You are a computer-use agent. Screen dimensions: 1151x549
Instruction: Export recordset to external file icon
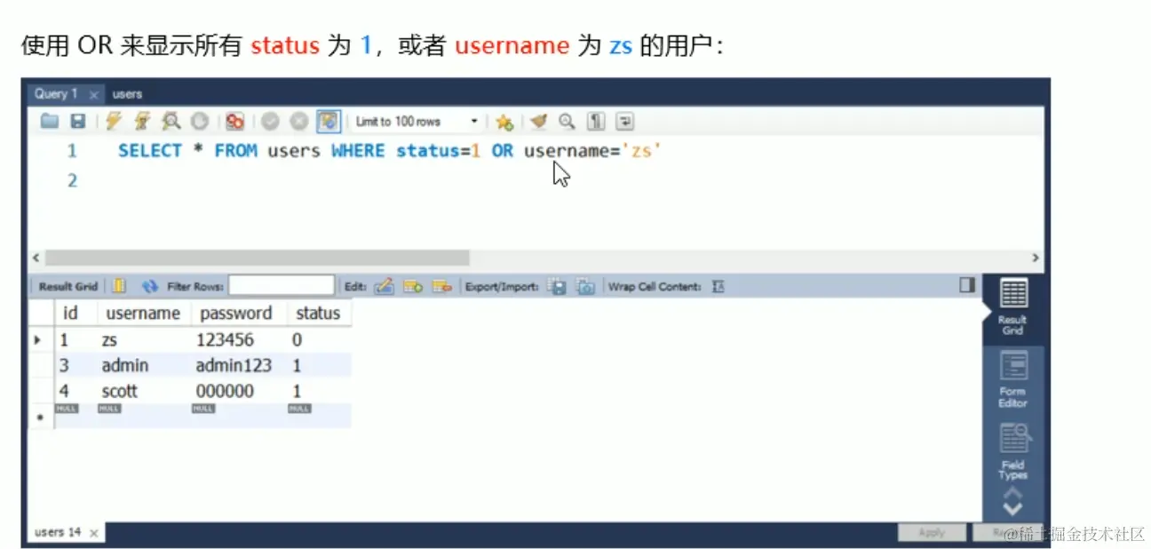(557, 286)
